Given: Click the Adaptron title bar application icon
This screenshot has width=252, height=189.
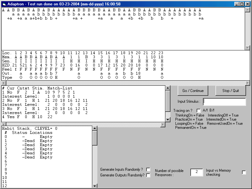Looking at the screenshot, I should point(4,4).
